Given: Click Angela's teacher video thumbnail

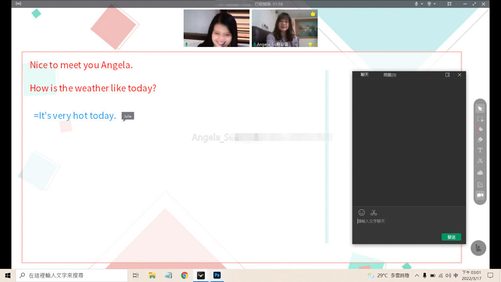Looking at the screenshot, I should 285,28.
